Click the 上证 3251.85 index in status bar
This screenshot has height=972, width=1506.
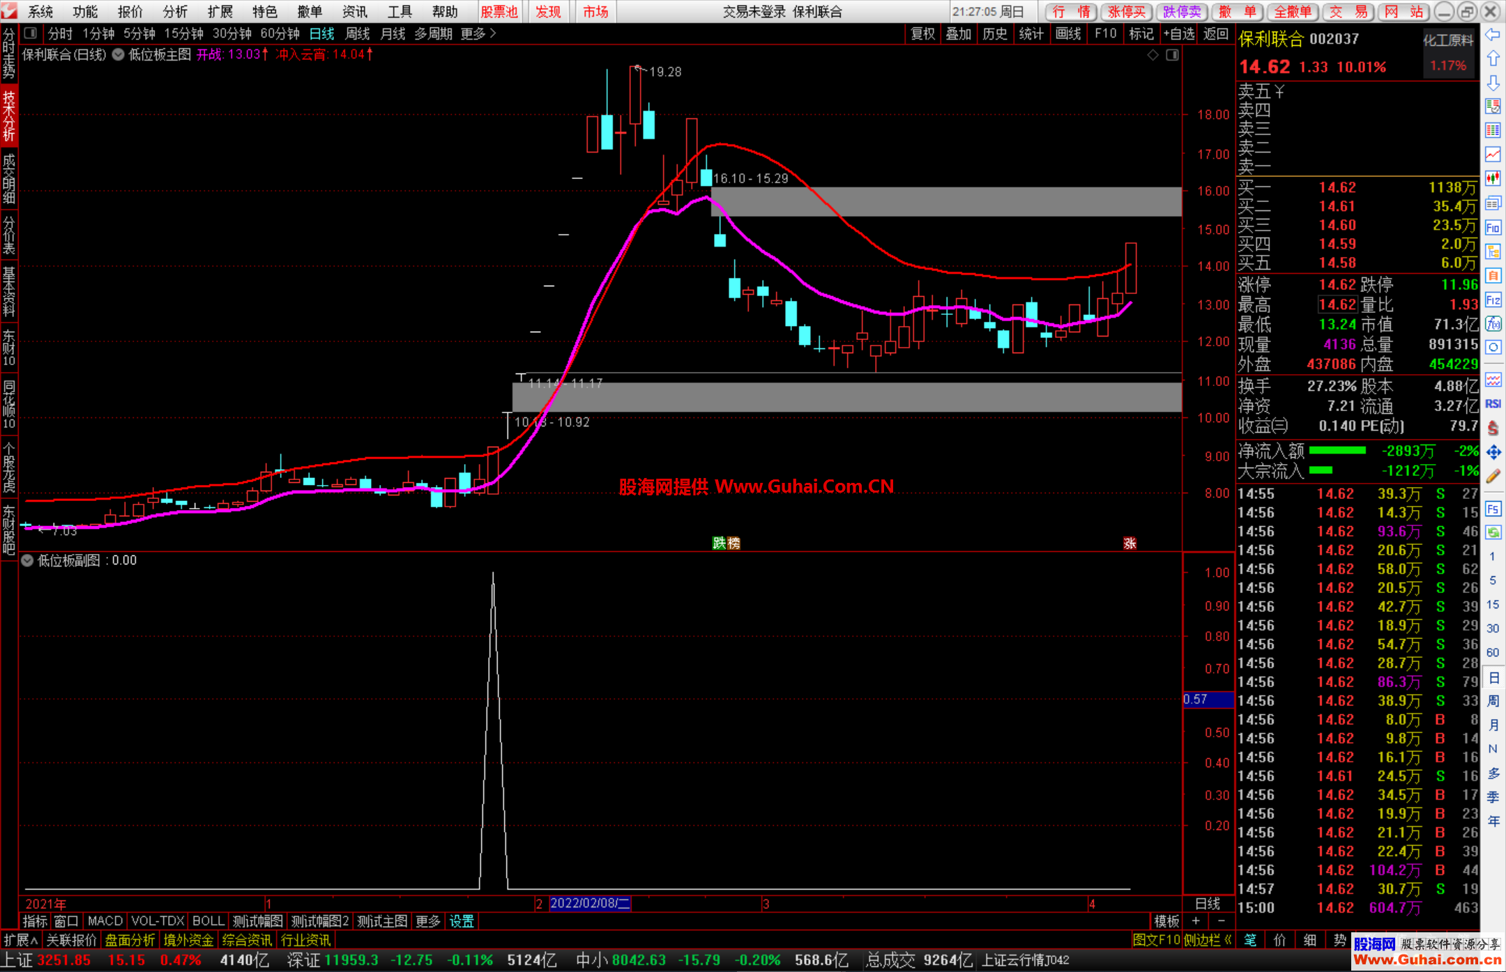pyautogui.click(x=47, y=960)
